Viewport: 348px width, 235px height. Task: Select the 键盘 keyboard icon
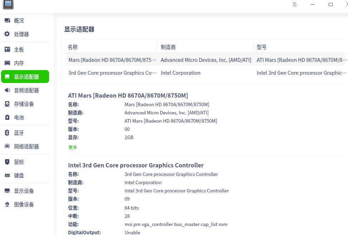pyautogui.click(x=7, y=175)
